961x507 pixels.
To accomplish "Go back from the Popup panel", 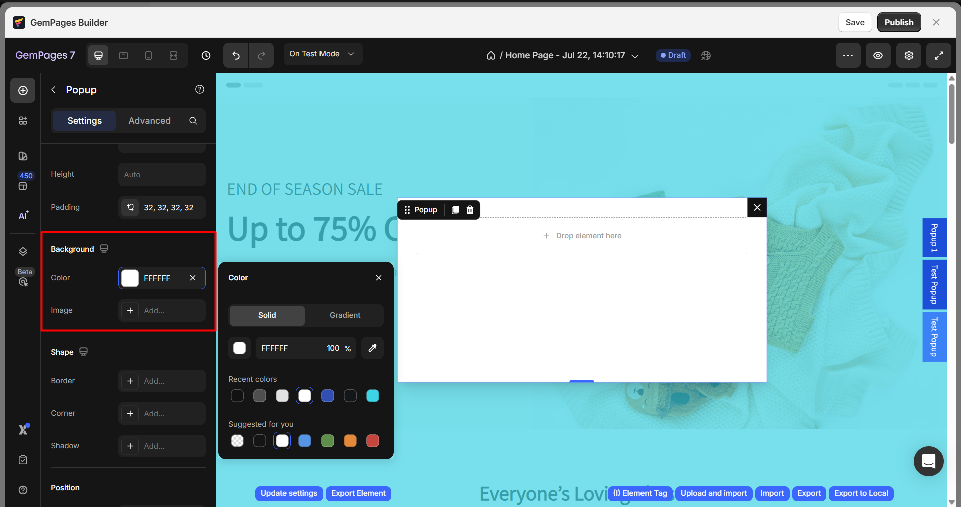I will 53,90.
